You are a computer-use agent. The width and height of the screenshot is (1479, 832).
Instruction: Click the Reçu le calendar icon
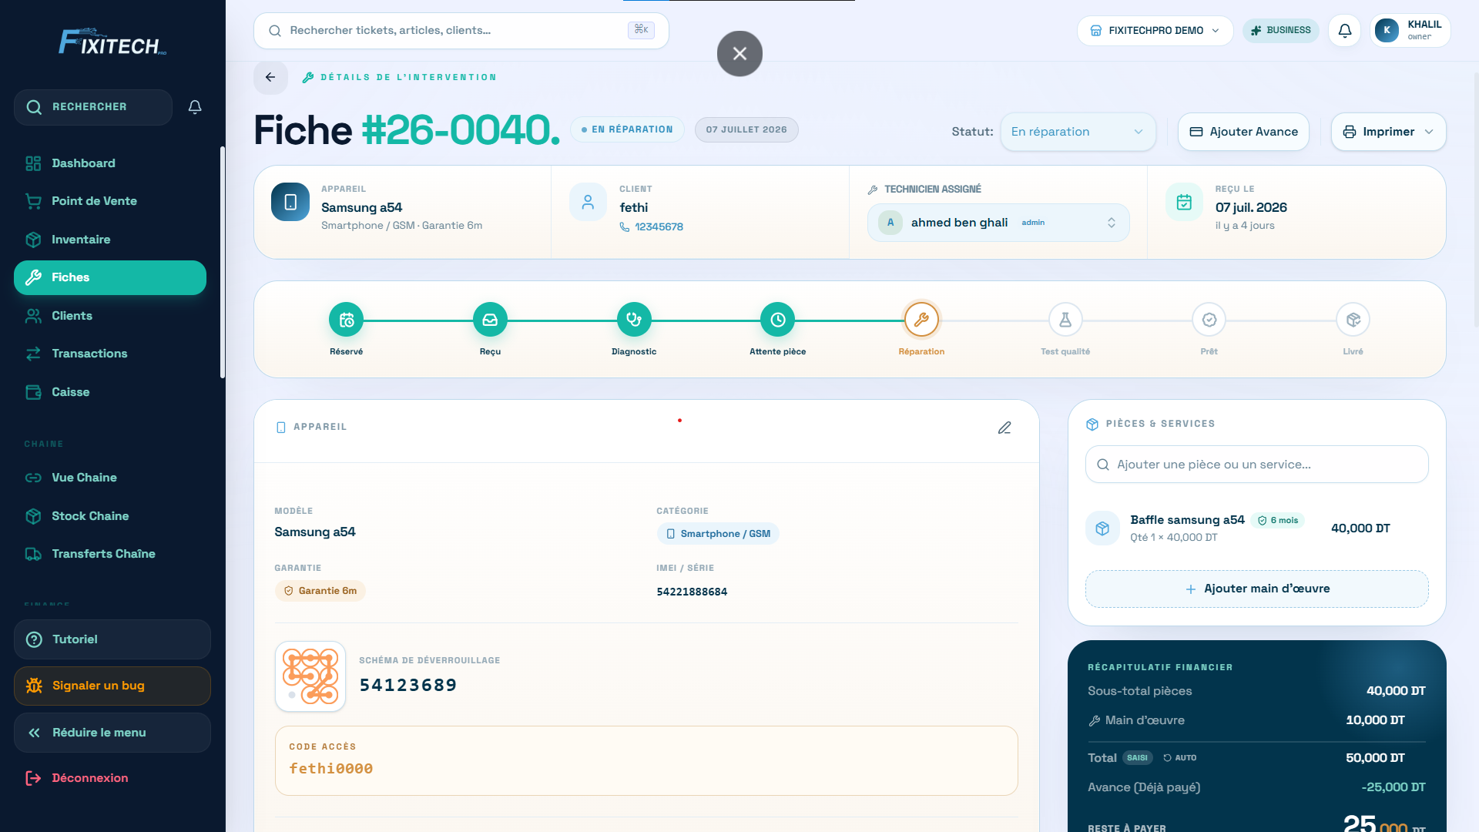pyautogui.click(x=1184, y=202)
